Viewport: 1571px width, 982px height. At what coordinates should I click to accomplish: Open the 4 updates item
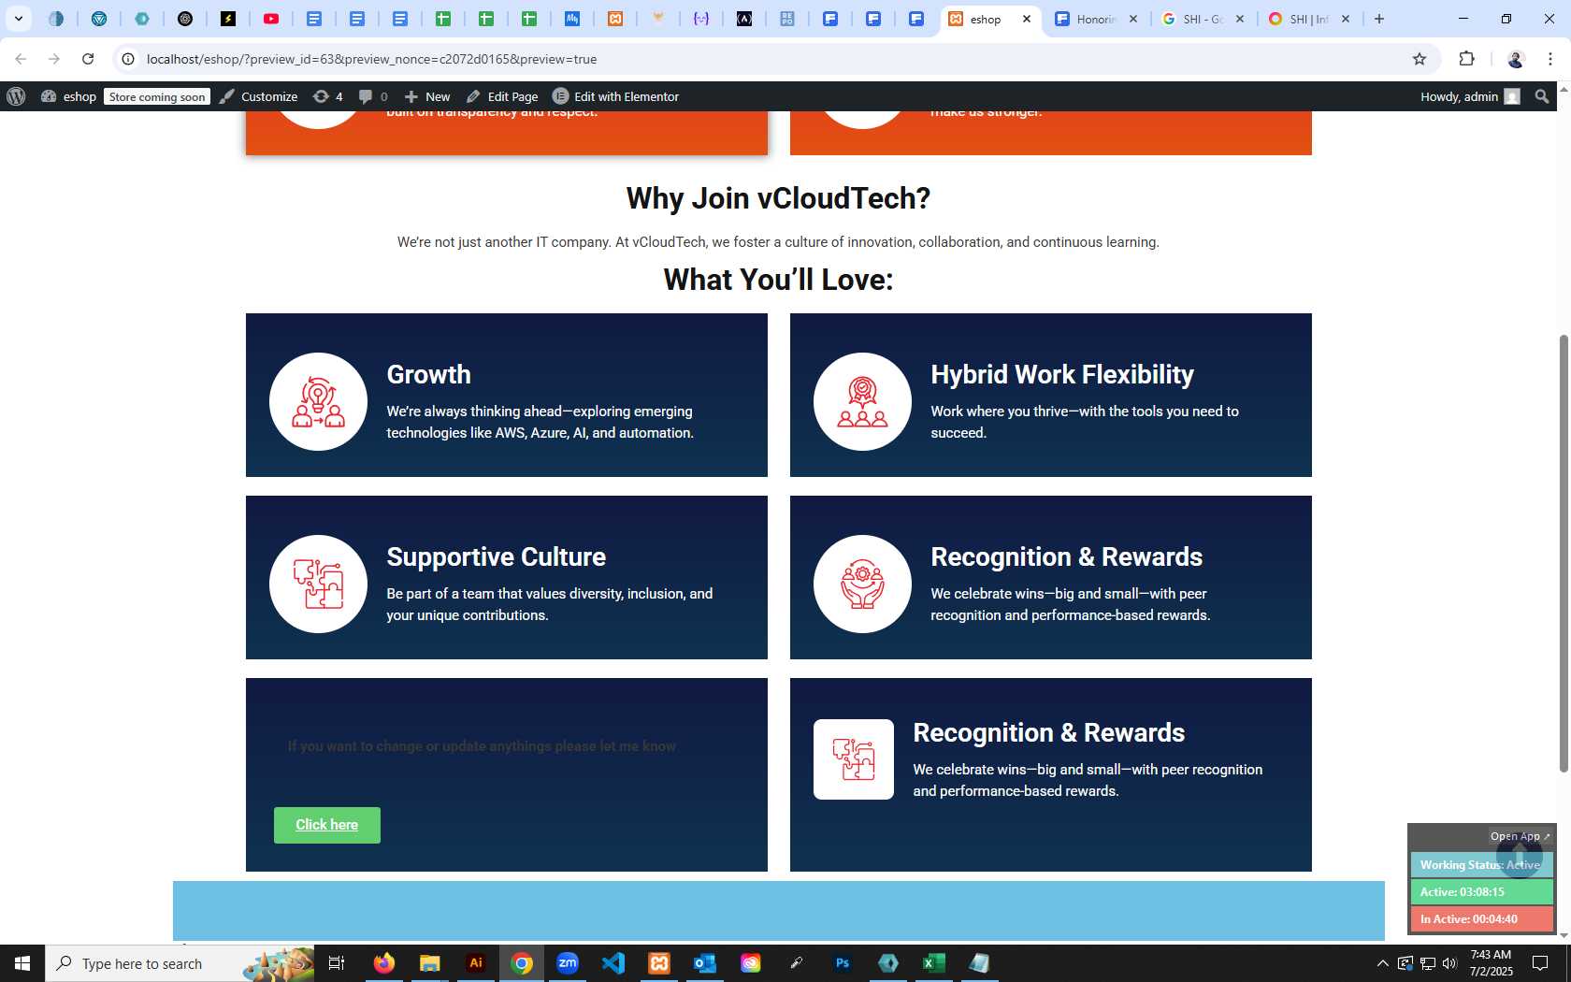pos(327,96)
